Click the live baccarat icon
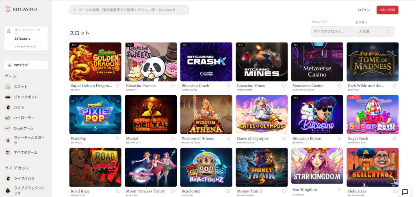The image size is (416, 197). pos(8,178)
